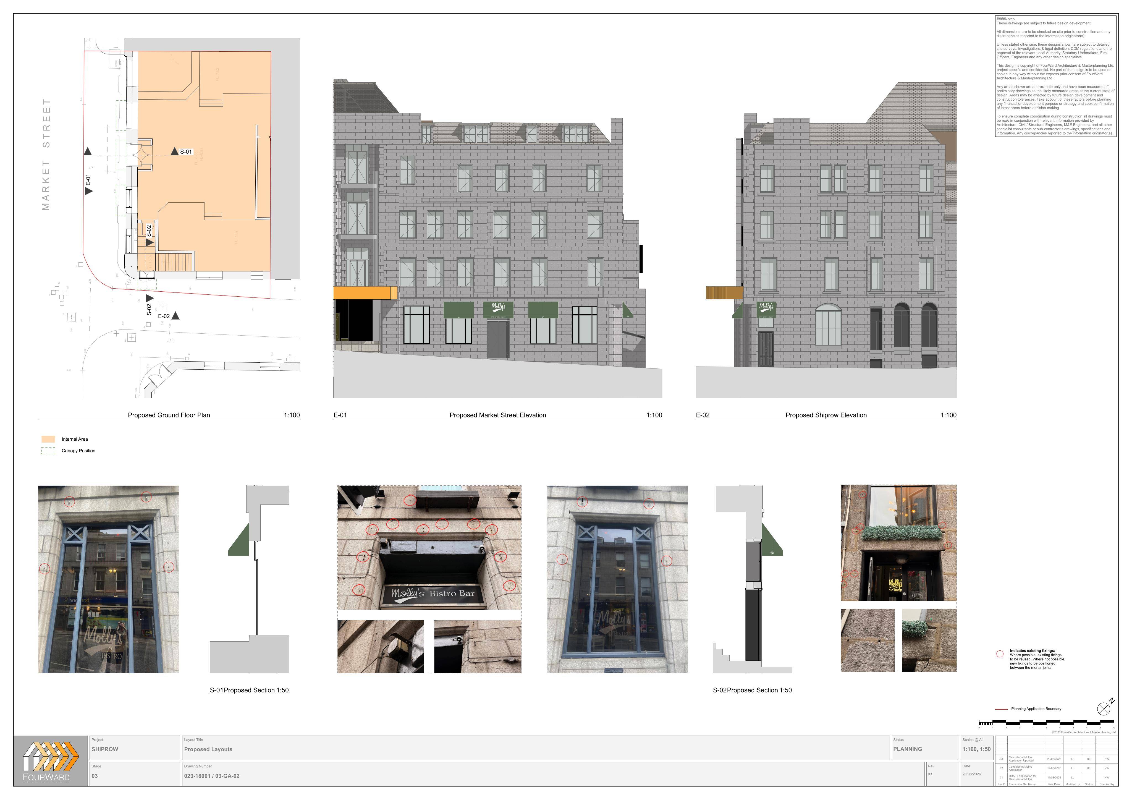Select the green Canopy Position legend box
1132x800 pixels.
pos(48,450)
